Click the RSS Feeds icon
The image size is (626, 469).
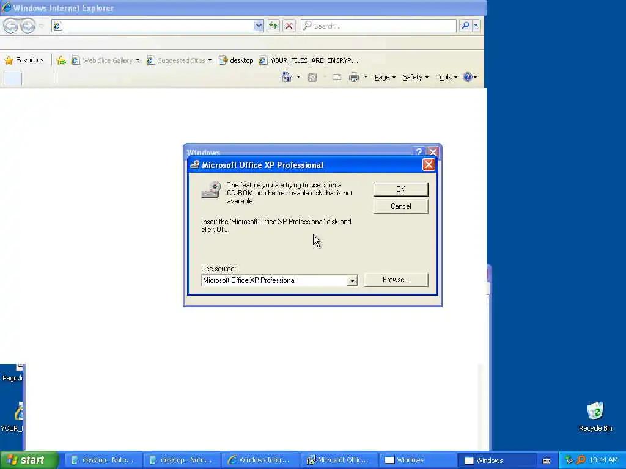point(312,78)
